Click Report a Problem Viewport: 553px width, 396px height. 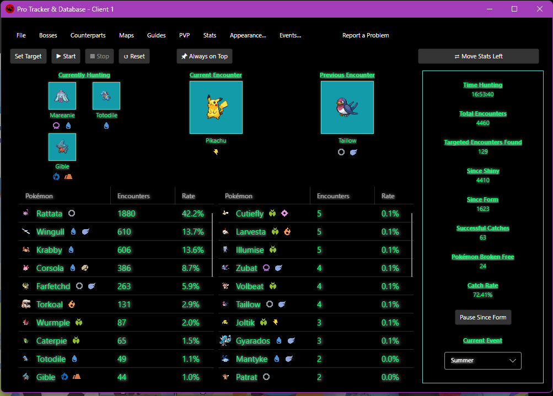point(366,35)
